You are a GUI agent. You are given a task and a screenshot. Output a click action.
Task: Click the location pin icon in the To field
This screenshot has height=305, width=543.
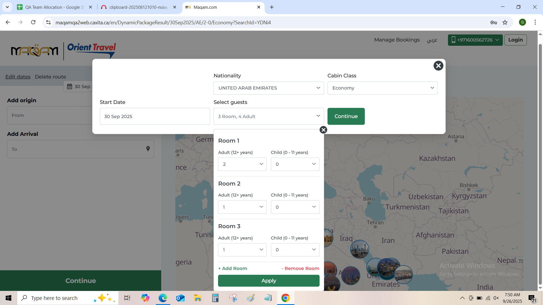click(148, 149)
